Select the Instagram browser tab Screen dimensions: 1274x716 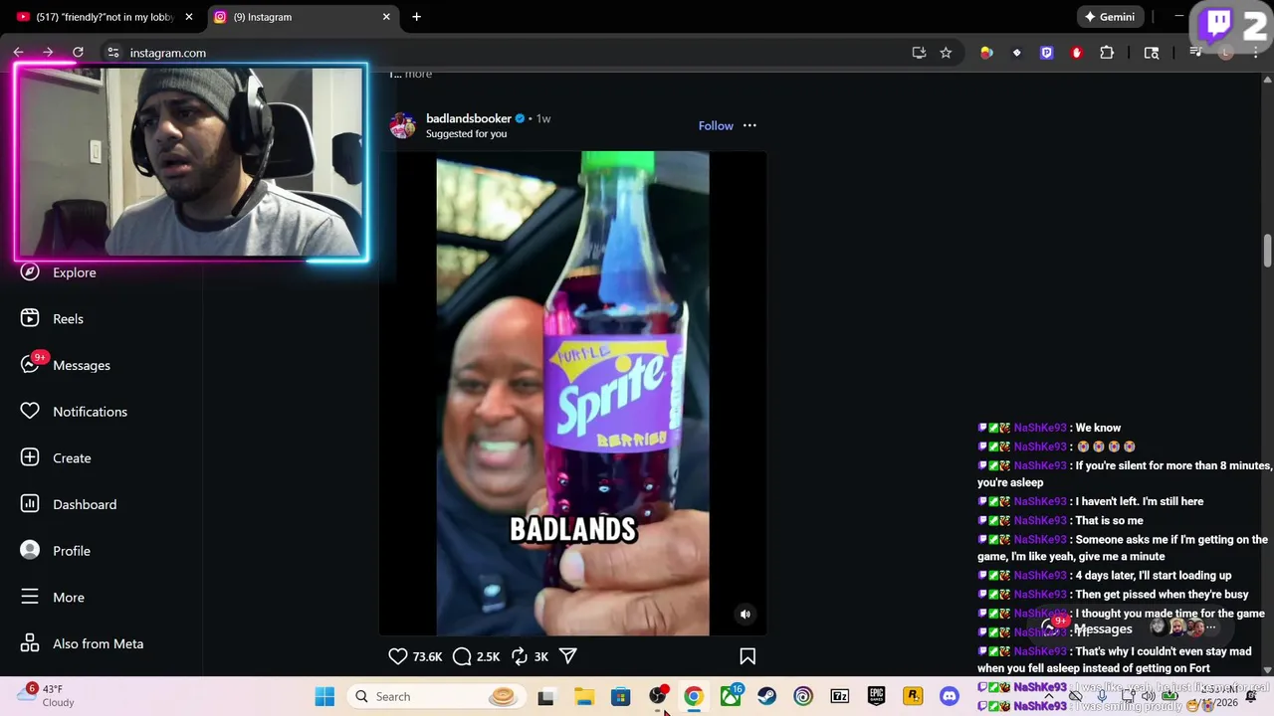coord(301,17)
